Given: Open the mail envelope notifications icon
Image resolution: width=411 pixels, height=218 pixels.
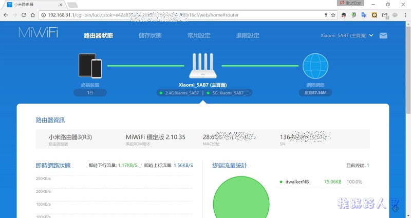Looking at the screenshot, I should tap(383, 35).
